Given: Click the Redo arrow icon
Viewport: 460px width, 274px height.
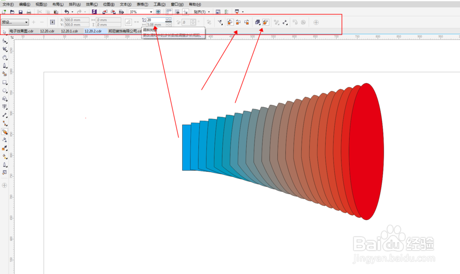Looking at the screenshot, I should point(79,11).
